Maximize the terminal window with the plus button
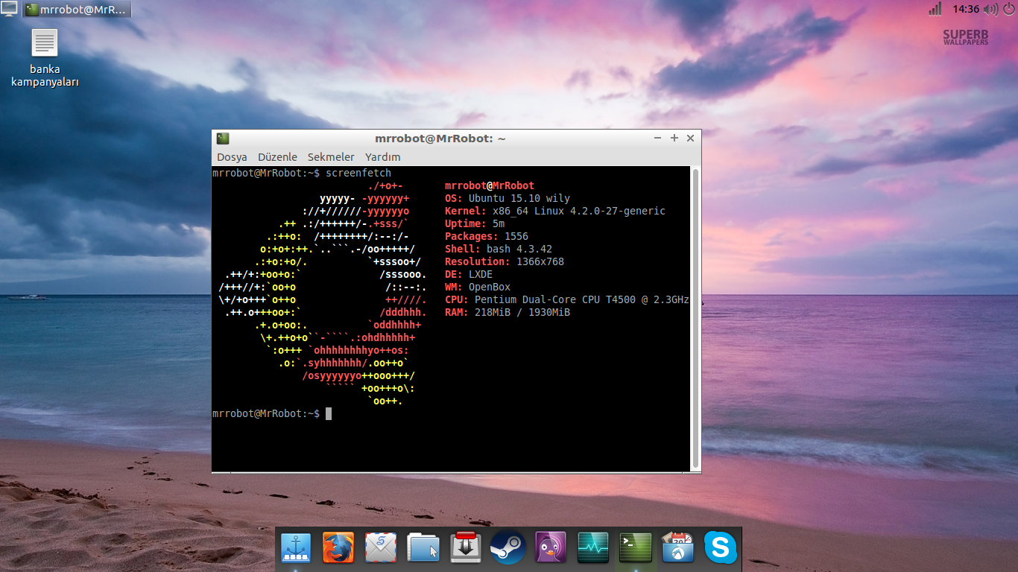This screenshot has width=1018, height=572. click(674, 139)
